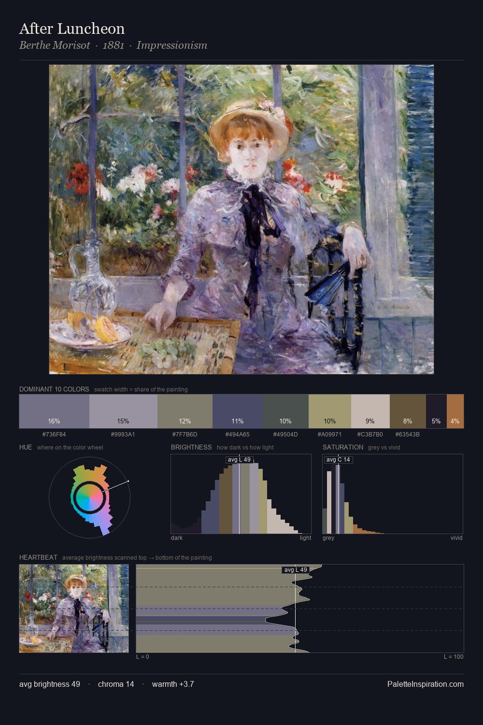
Task: Click the hex code #A09971 label
Action: point(330,435)
